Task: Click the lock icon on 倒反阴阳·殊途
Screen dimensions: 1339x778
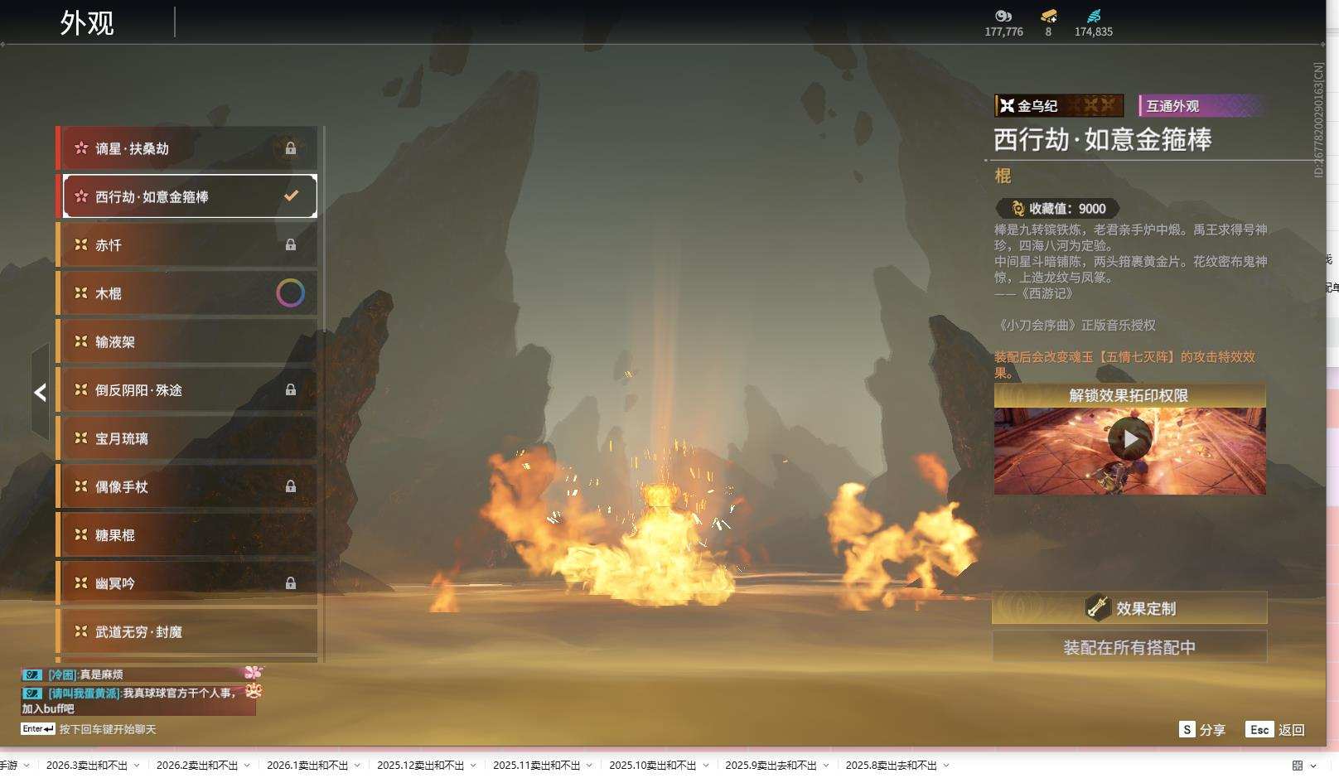Action: pyautogui.click(x=291, y=390)
